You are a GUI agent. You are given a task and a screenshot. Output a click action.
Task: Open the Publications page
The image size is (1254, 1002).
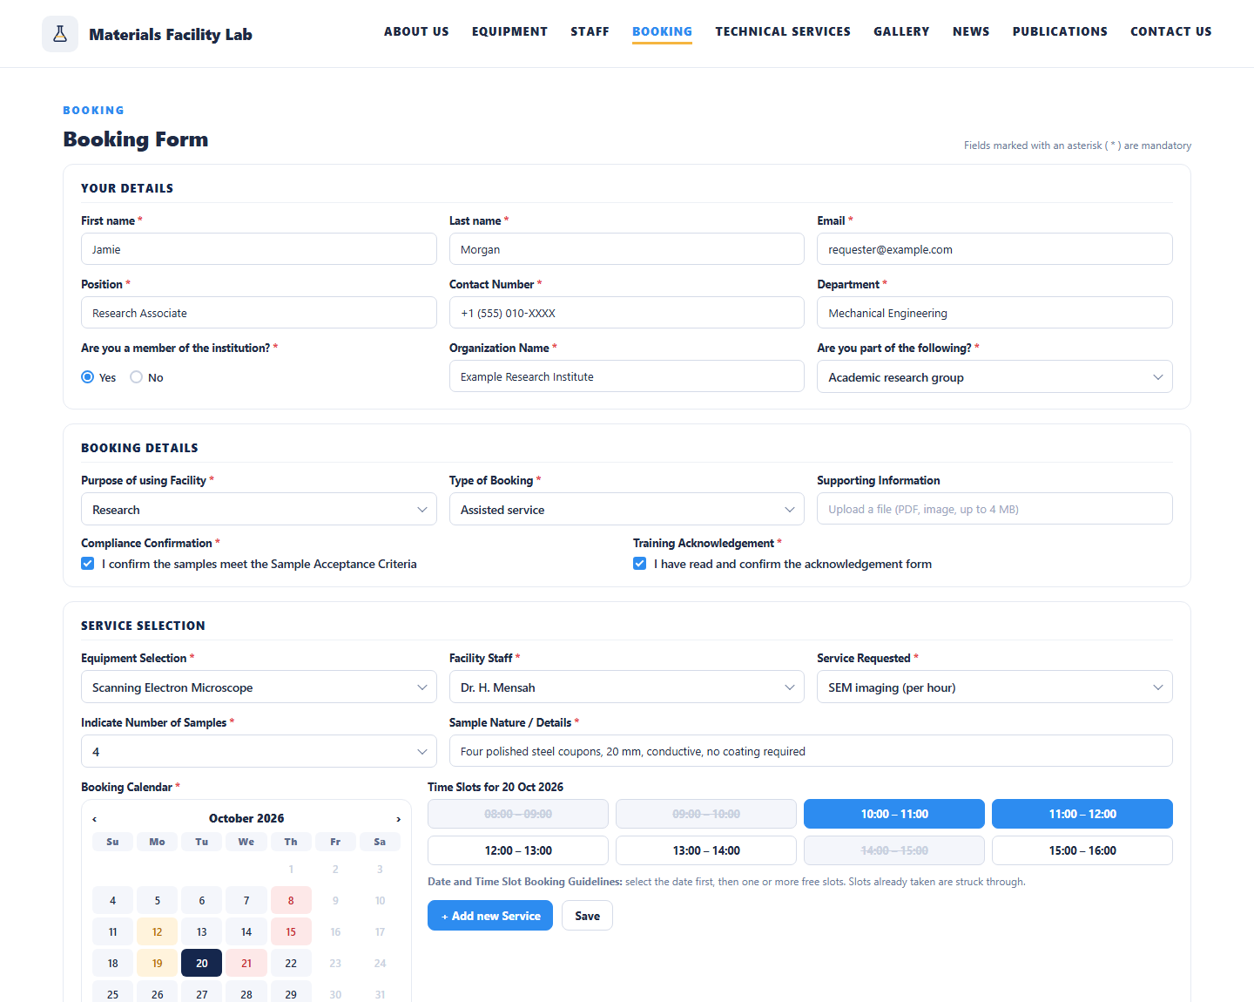point(1060,31)
